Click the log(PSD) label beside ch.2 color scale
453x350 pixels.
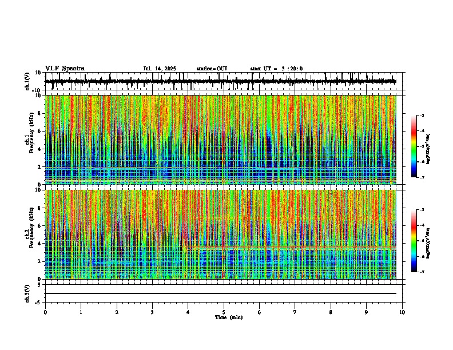(428, 243)
